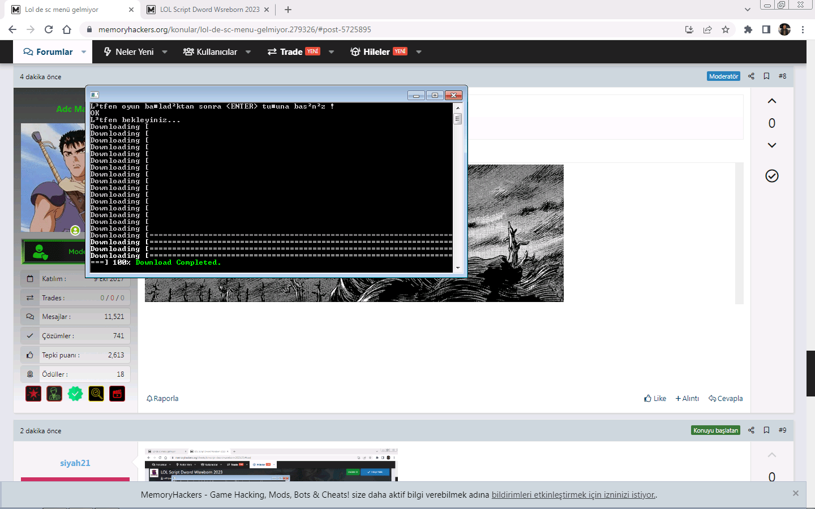
Task: Report the post with Raporla
Action: coord(162,399)
